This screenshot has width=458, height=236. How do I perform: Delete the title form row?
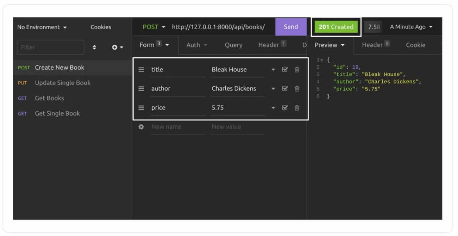click(x=297, y=70)
